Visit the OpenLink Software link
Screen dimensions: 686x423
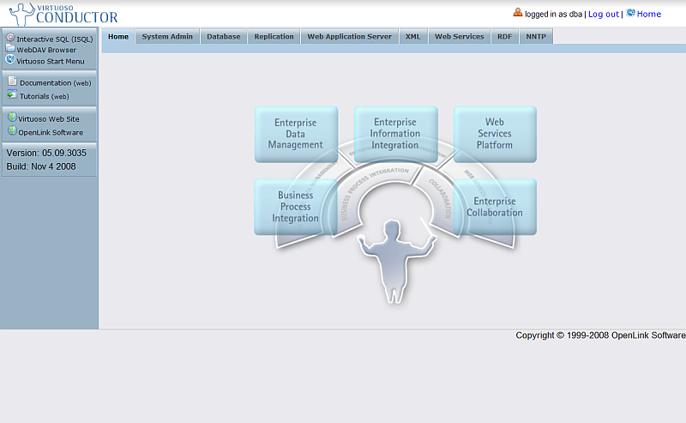pos(51,132)
